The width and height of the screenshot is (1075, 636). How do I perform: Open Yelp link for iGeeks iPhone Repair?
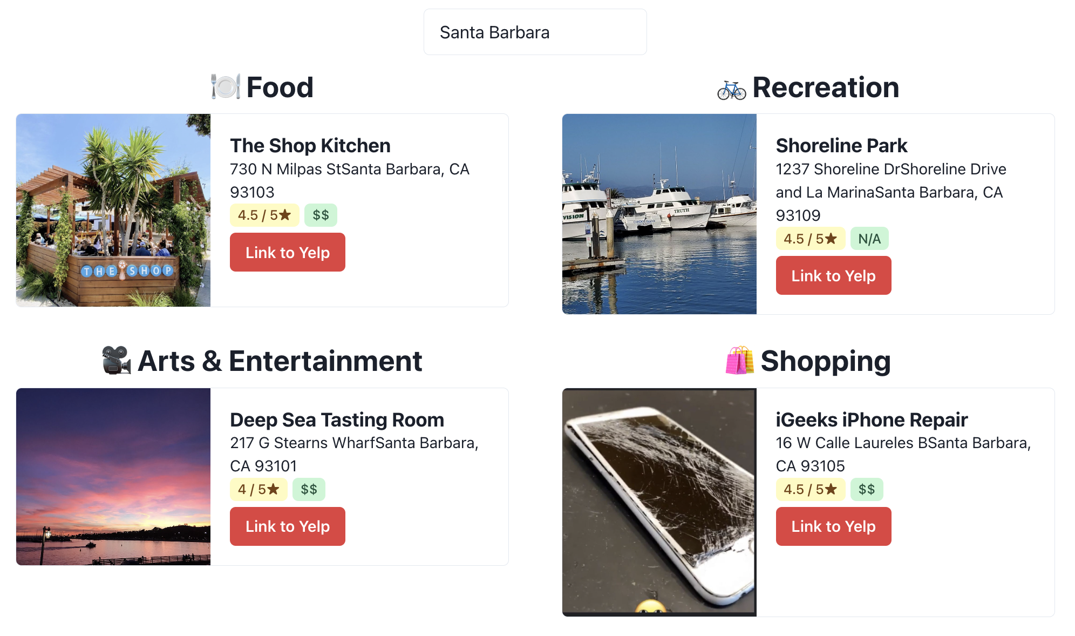click(x=833, y=526)
